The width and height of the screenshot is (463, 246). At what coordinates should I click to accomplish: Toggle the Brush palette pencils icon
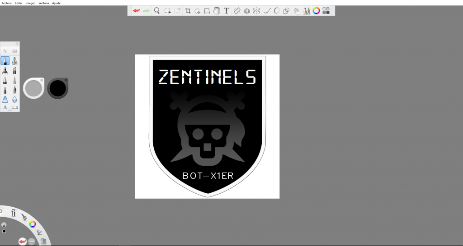coord(306,11)
